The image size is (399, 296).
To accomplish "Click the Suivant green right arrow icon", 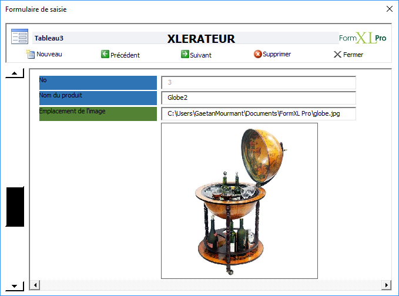I will [x=185, y=54].
